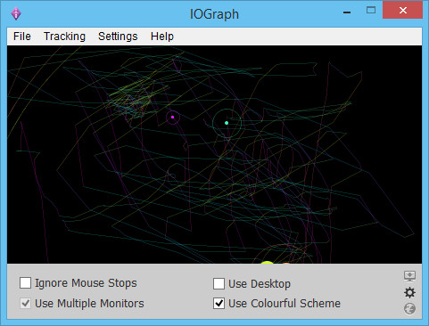
Task: Click the gear settings icon
Action: click(409, 293)
